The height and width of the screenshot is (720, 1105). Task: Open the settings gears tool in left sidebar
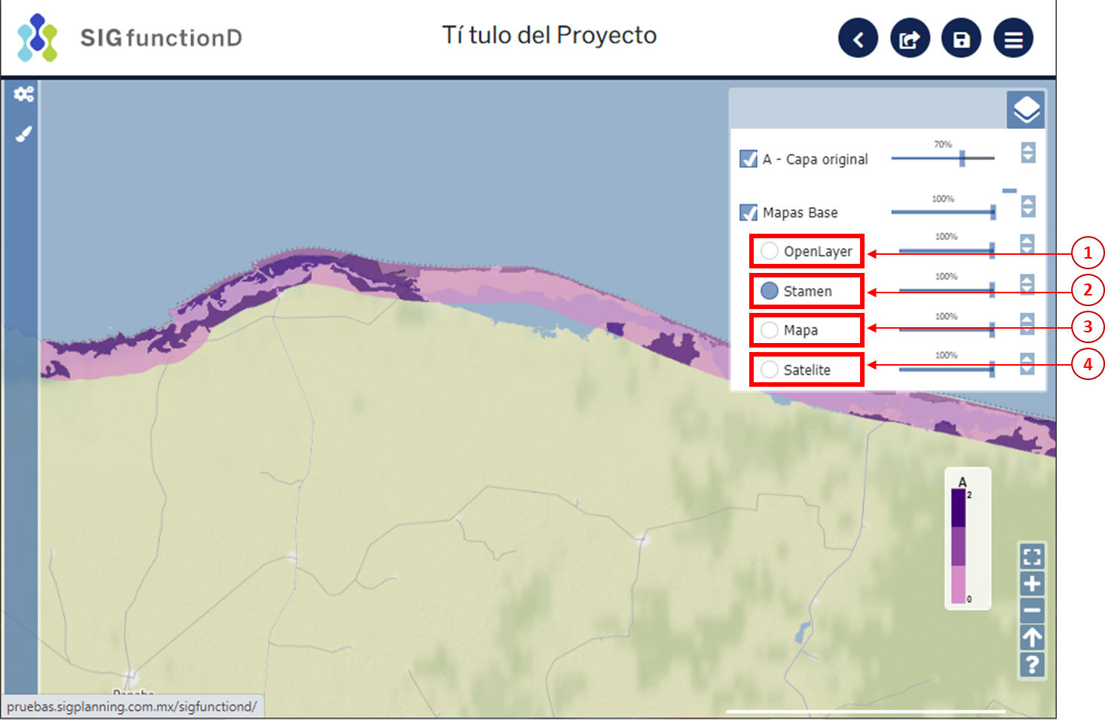(24, 94)
